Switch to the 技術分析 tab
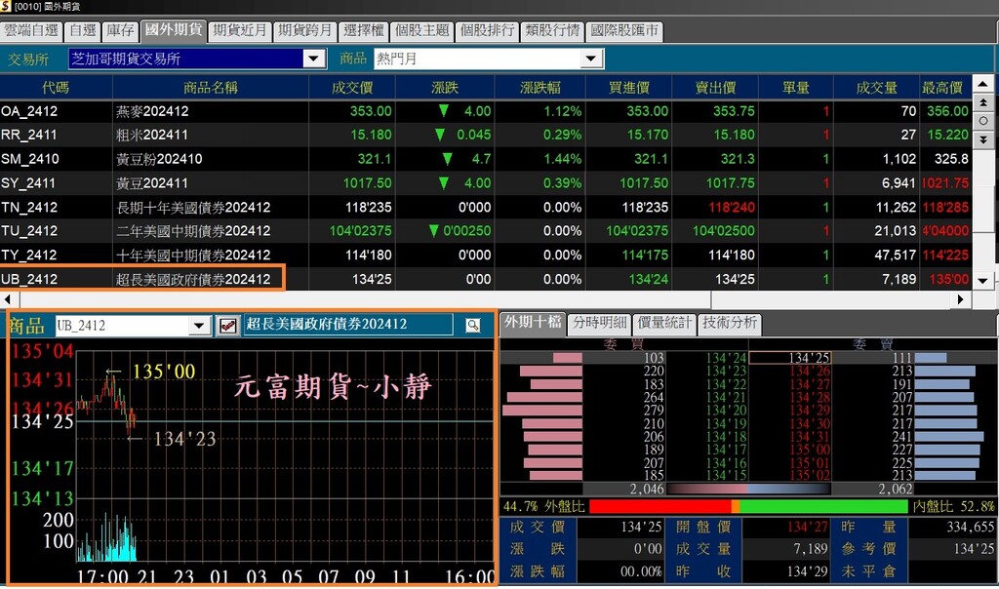Viewport: 999px width, 589px height. [x=730, y=322]
